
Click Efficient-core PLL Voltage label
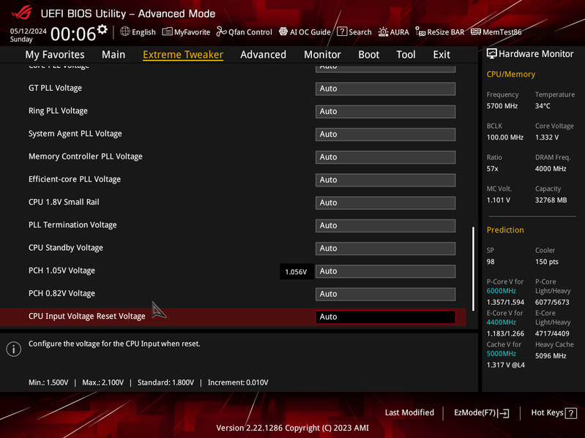[x=75, y=180]
